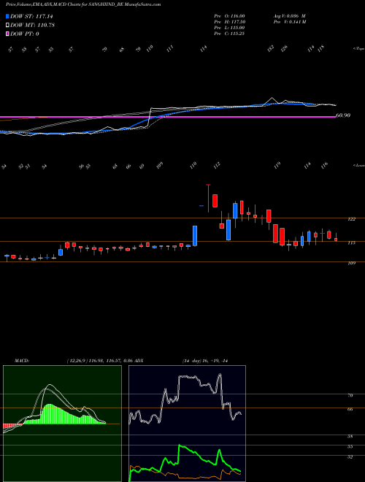Open the green MACD histogram panel

tap(62, 424)
